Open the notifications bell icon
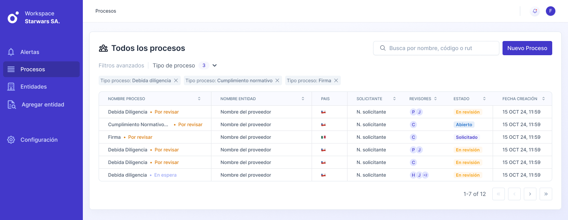Image resolution: width=568 pixels, height=220 pixels. pyautogui.click(x=535, y=11)
